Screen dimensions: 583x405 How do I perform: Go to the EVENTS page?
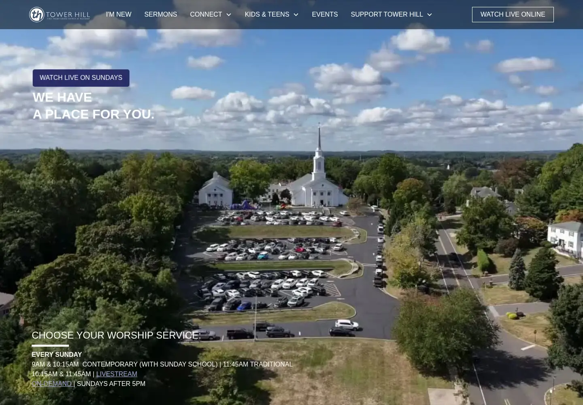[x=325, y=15]
